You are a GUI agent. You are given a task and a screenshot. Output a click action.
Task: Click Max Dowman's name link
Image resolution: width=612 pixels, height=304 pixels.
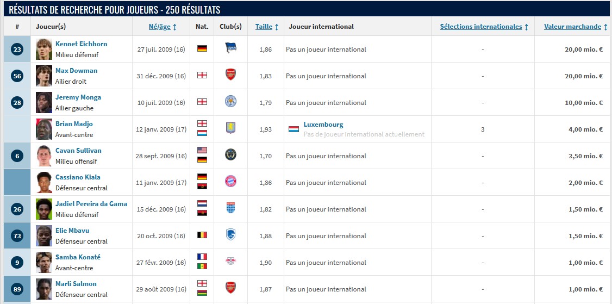pyautogui.click(x=76, y=71)
